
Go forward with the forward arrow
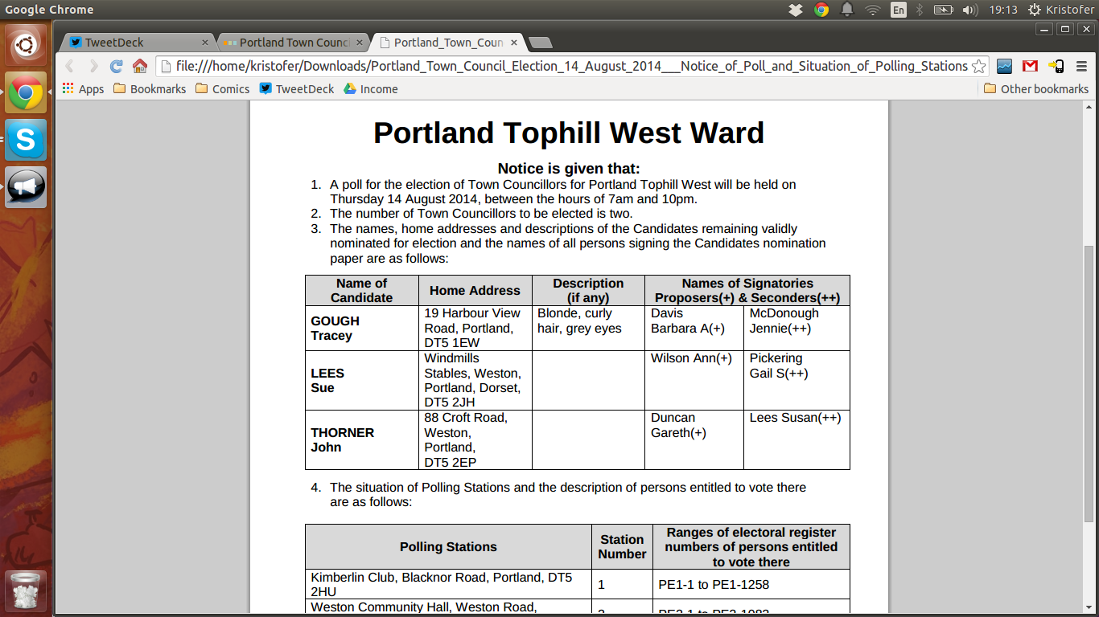click(93, 66)
